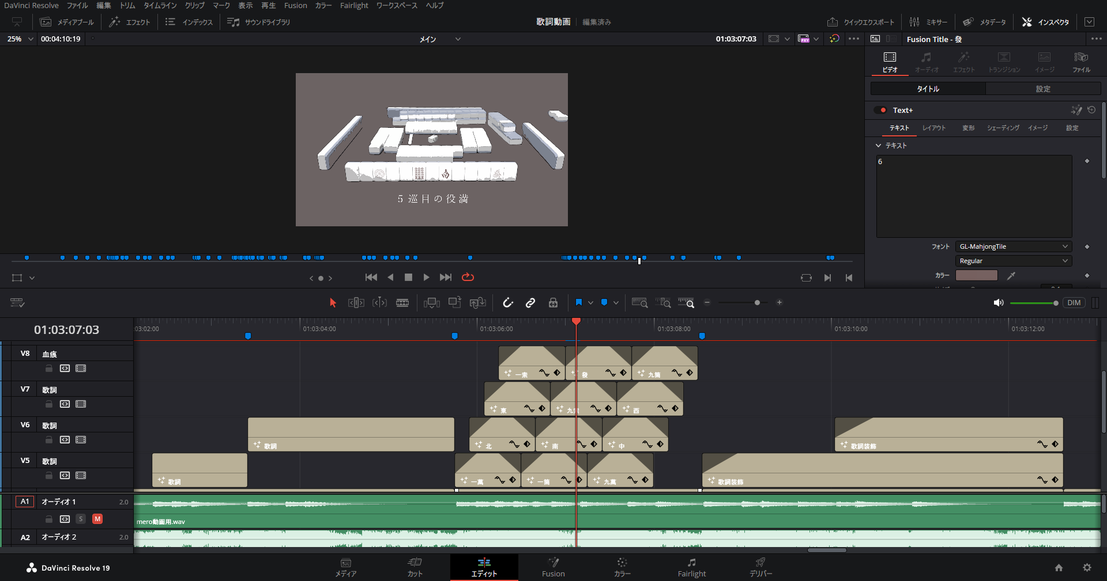Open the GL-MahjongTile font dropdown
1107x581 pixels.
1013,246
